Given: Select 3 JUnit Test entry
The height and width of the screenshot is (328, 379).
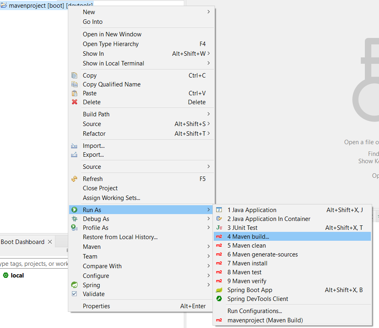Looking at the screenshot, I should pos(292,228).
